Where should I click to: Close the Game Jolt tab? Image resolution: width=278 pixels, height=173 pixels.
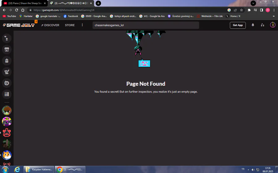point(91,3)
